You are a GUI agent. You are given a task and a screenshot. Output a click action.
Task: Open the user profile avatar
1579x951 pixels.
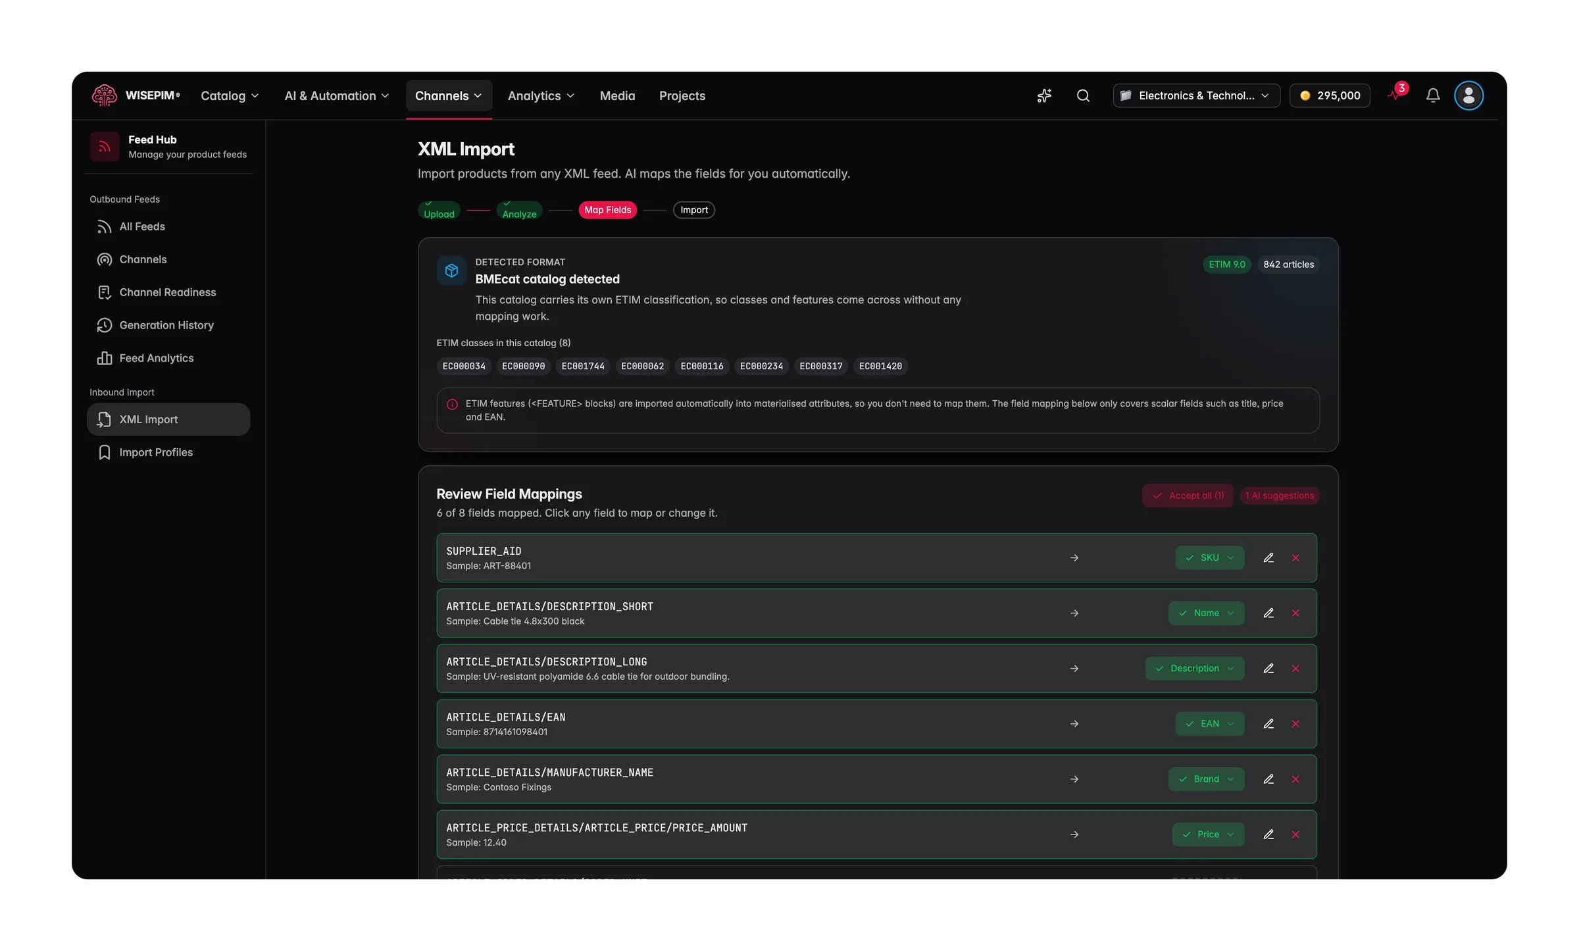pos(1468,96)
